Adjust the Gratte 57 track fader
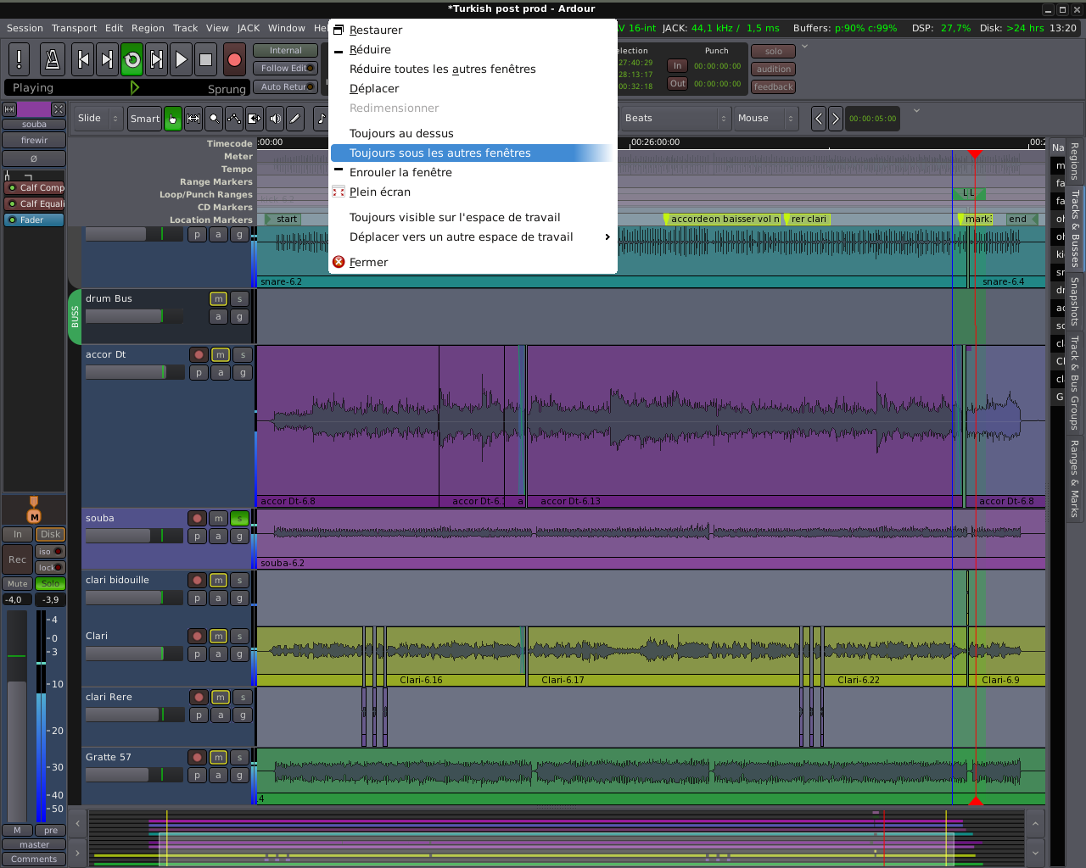1086x868 pixels. tap(134, 775)
